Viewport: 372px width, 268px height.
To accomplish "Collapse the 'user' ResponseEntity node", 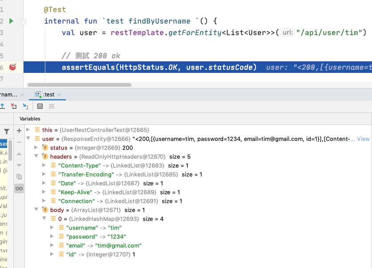I will coord(28,138).
